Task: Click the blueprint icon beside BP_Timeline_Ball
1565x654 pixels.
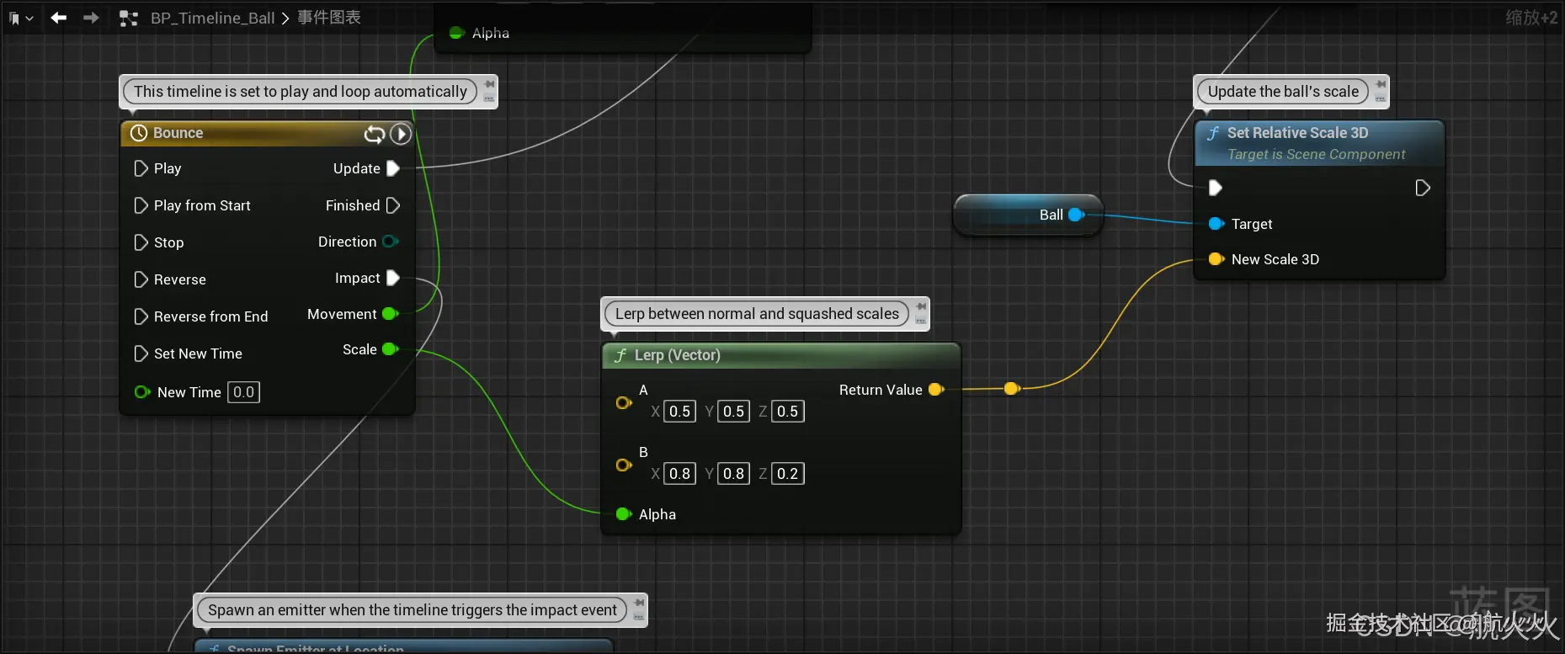Action: pos(129,18)
